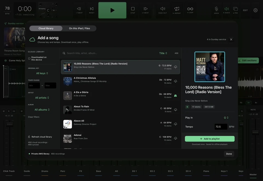
Task: Click A Ele a Glória downloaded icon
Action: [175, 96]
